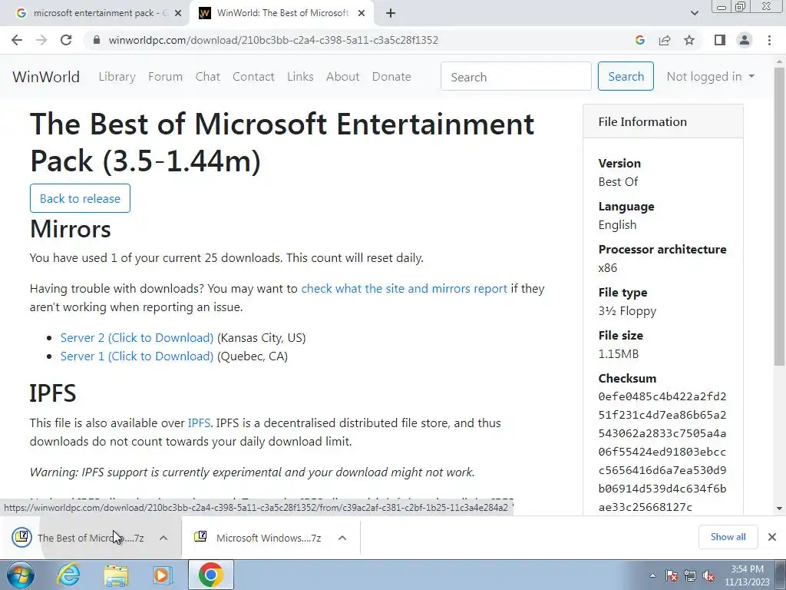Download from Server 2 Kansas City
Image resolution: width=786 pixels, height=590 pixels.
[137, 338]
